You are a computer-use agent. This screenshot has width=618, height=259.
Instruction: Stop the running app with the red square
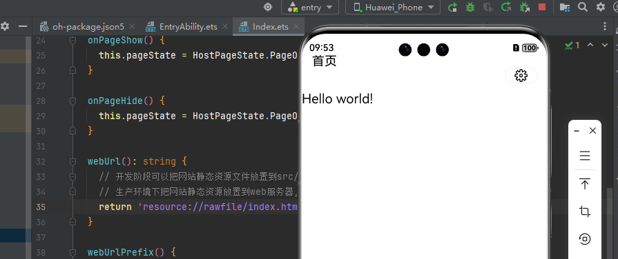[x=542, y=7]
